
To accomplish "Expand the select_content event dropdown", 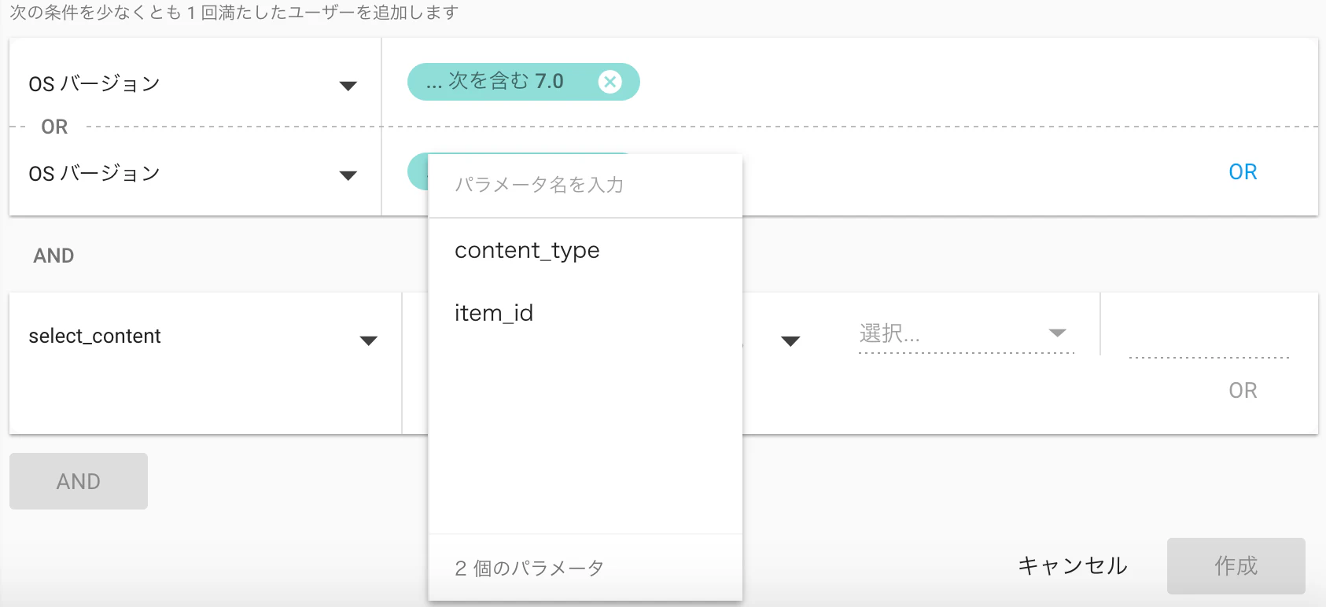I will point(203,337).
